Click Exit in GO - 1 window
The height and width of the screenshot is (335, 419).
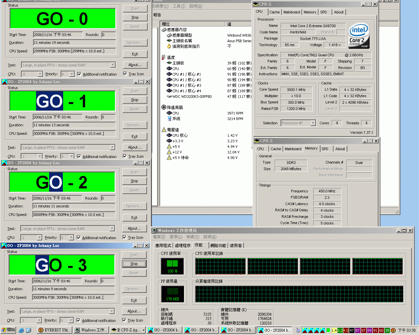click(135, 136)
